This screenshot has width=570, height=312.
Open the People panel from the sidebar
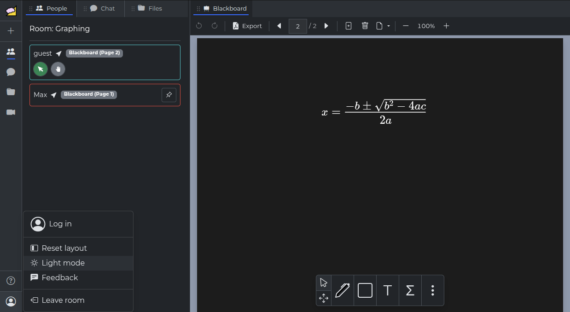[11, 52]
